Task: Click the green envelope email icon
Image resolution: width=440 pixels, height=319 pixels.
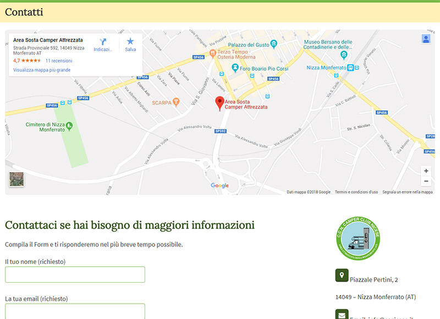Action: tap(342, 315)
